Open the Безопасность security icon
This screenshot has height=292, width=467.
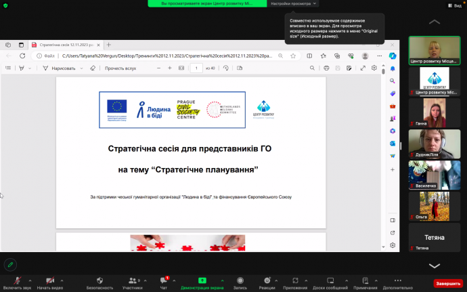99,281
